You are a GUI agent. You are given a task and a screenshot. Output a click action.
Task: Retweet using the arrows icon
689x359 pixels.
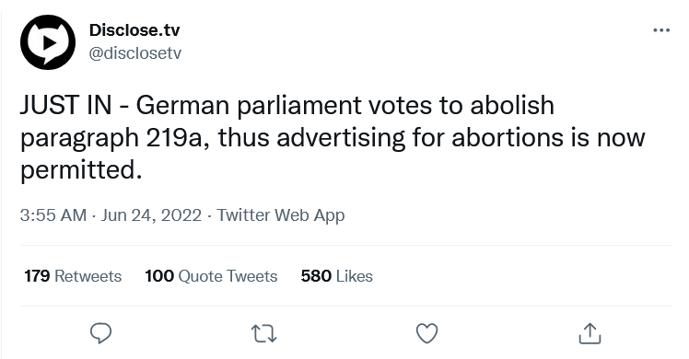(263, 333)
